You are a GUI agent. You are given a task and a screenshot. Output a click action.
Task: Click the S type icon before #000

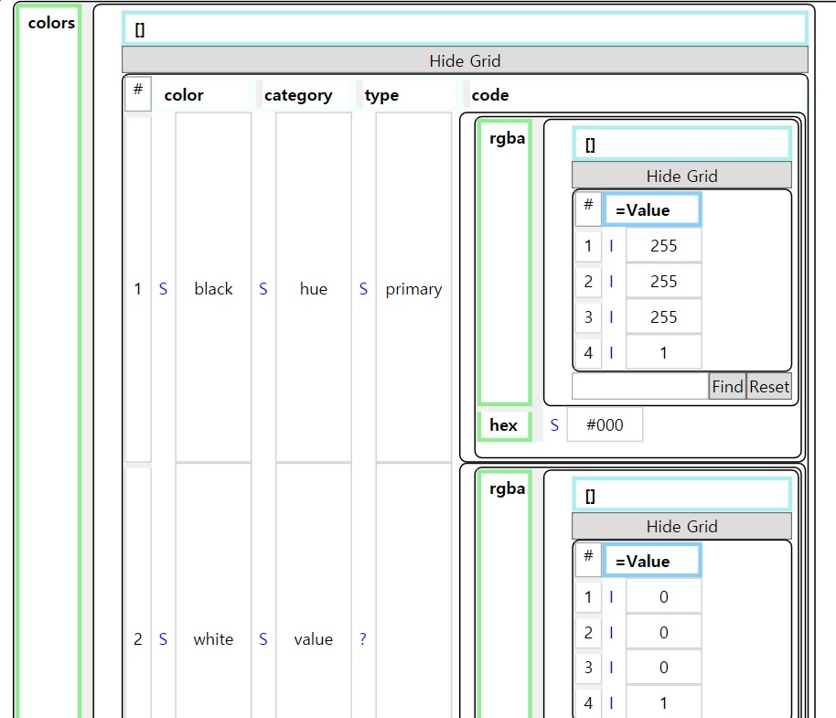pyautogui.click(x=554, y=424)
